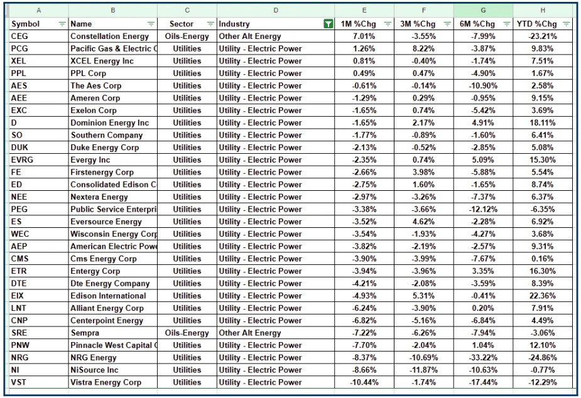Open the 1M %Chg filter dropdown
This screenshot has width=581, height=398.
point(388,24)
